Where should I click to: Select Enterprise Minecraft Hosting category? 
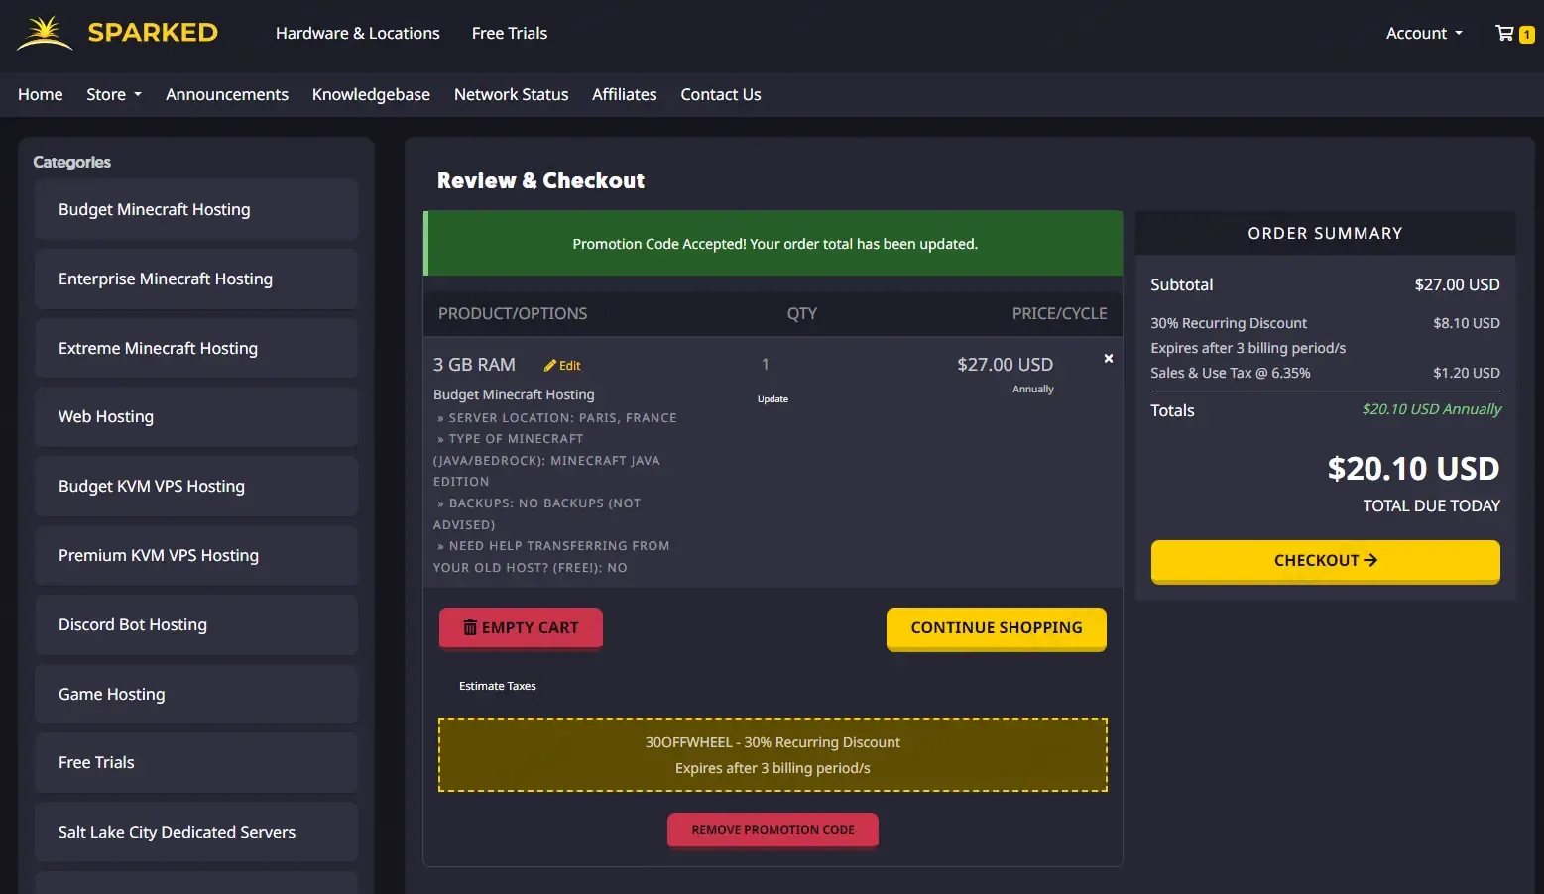tap(196, 279)
